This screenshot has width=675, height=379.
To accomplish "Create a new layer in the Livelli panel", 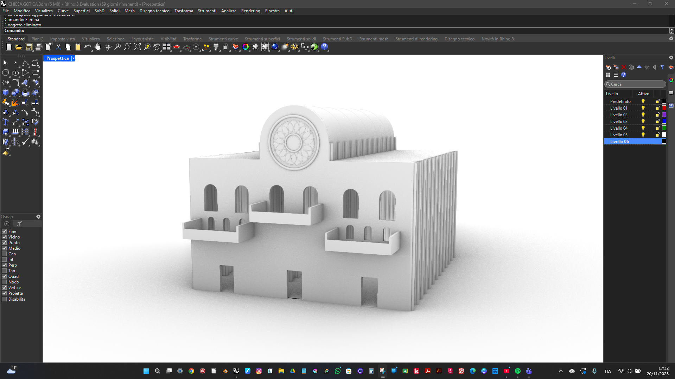I will 608,67.
